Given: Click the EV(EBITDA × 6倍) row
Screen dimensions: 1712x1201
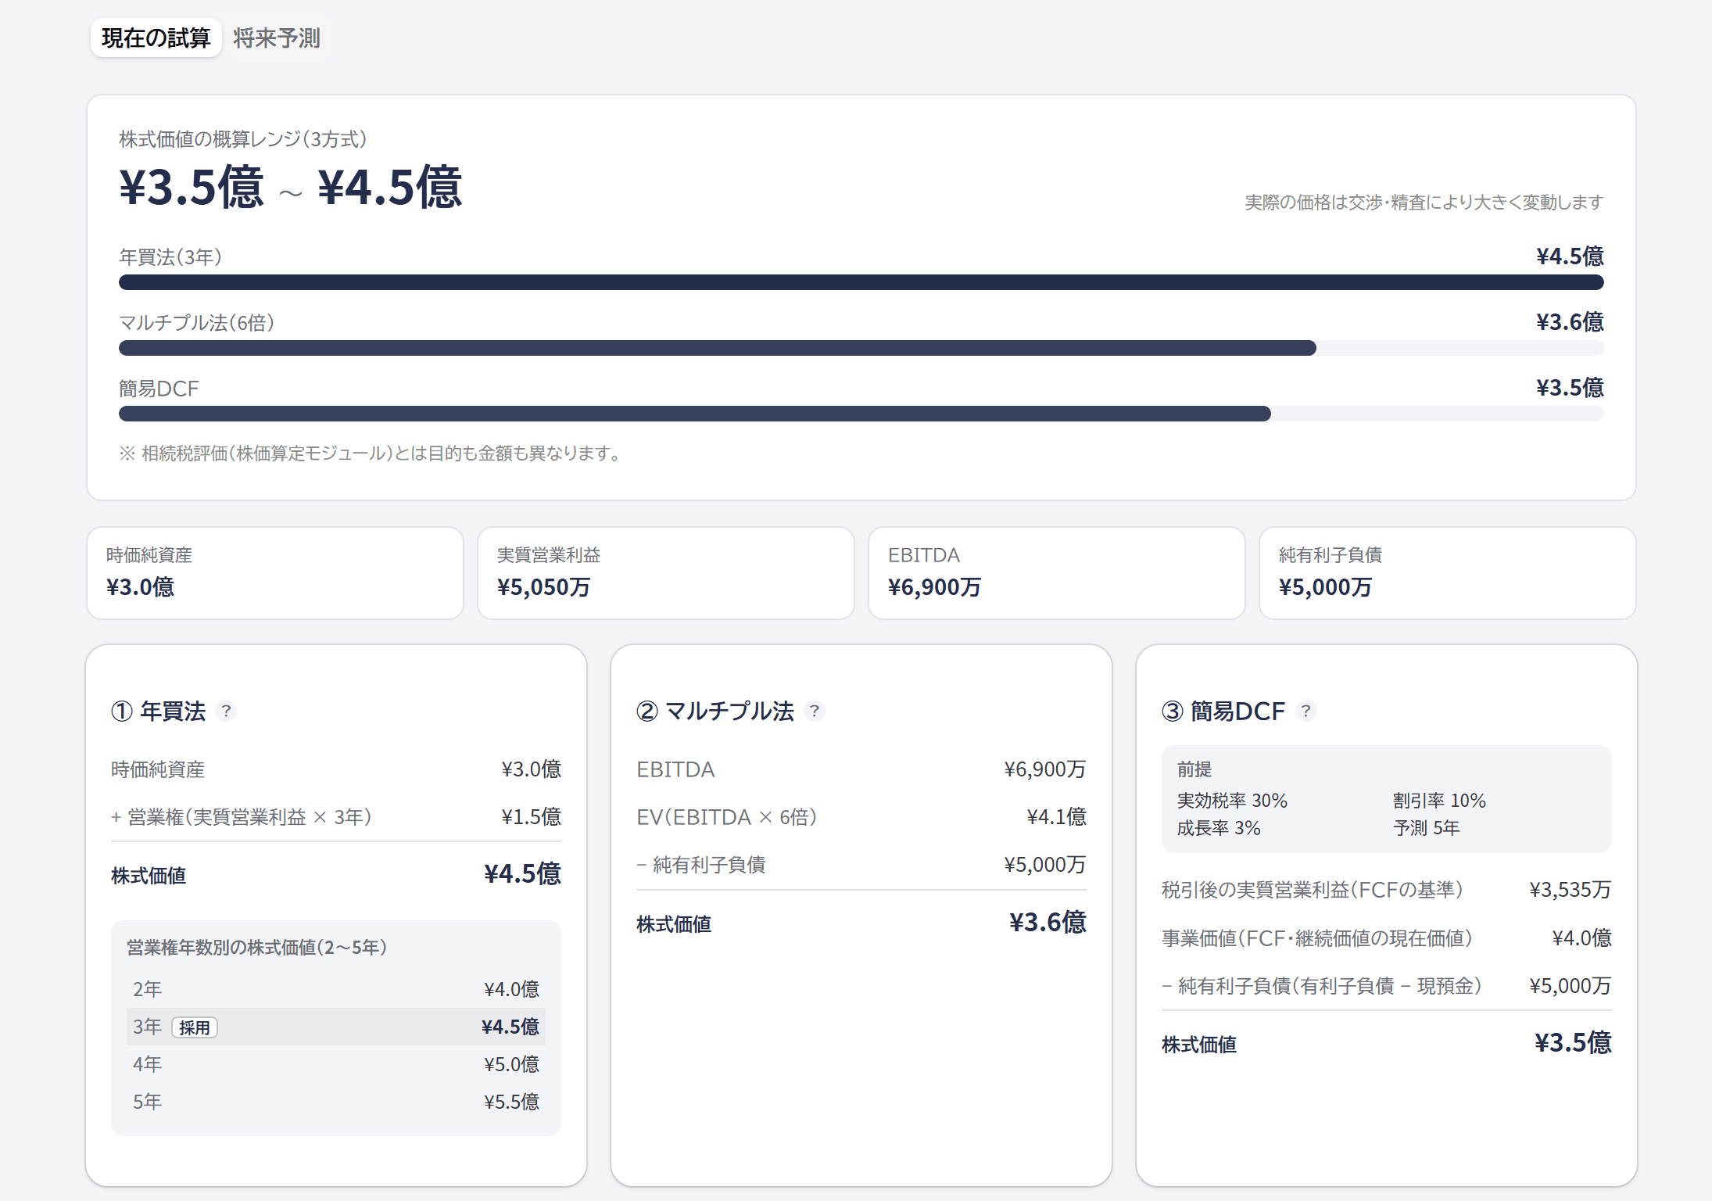Looking at the screenshot, I should pos(861,817).
